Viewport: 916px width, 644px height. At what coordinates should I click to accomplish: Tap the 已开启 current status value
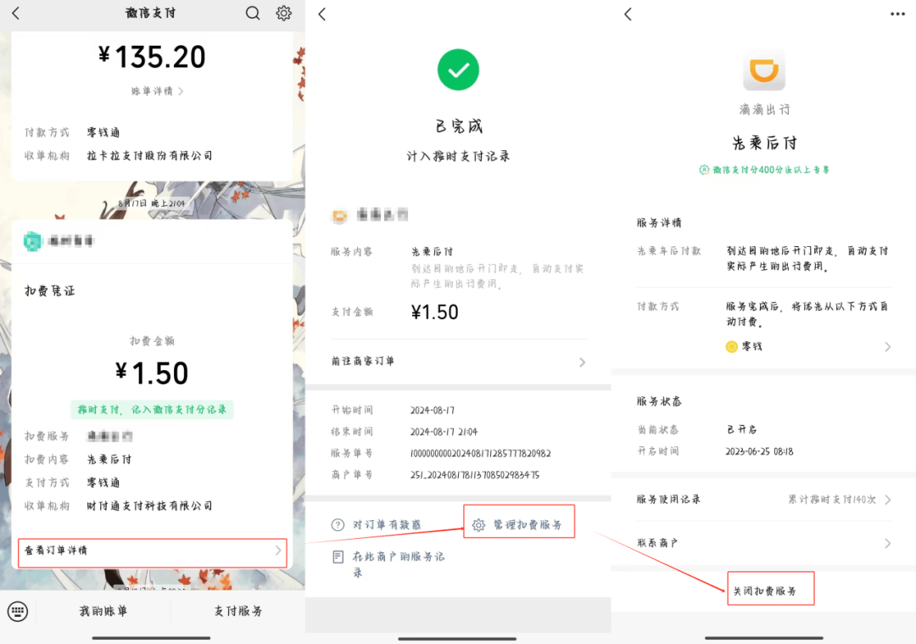click(x=742, y=429)
